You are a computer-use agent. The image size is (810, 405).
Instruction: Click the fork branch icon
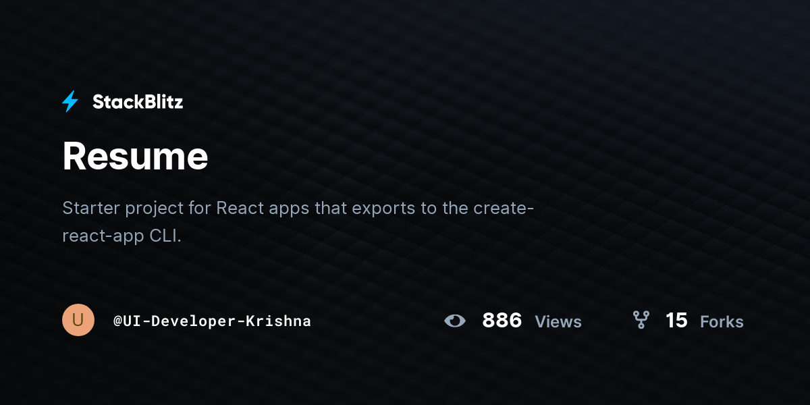coord(641,320)
